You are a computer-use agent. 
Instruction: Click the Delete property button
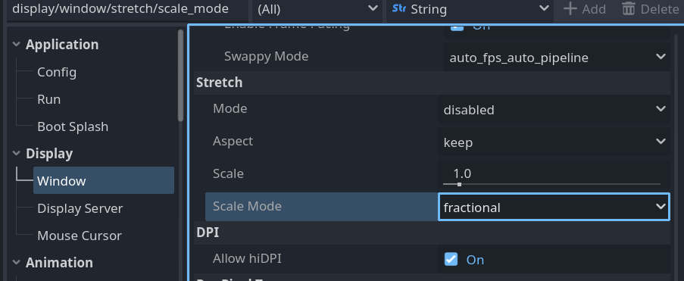[x=650, y=9]
